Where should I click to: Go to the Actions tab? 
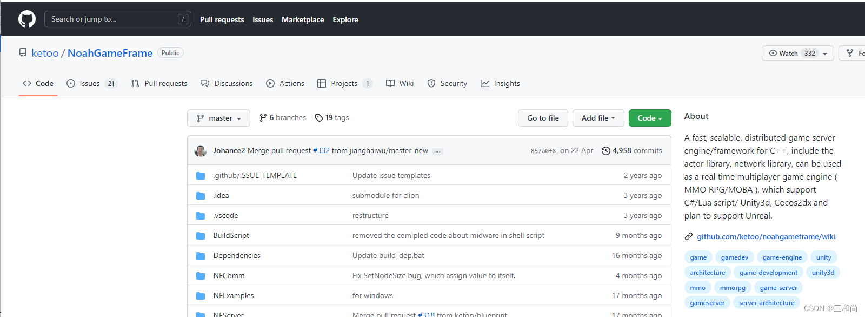coord(285,83)
